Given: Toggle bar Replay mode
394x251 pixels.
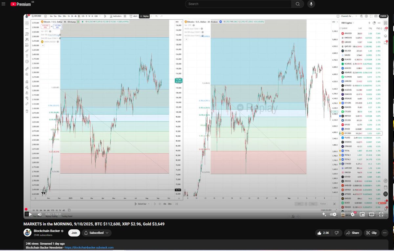Looking at the screenshot, I should coord(144,16).
